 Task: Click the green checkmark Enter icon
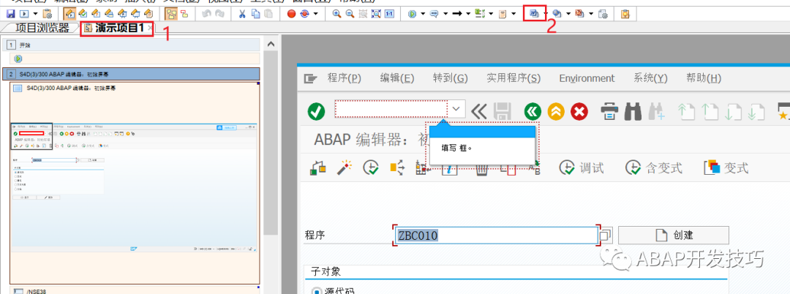click(317, 110)
